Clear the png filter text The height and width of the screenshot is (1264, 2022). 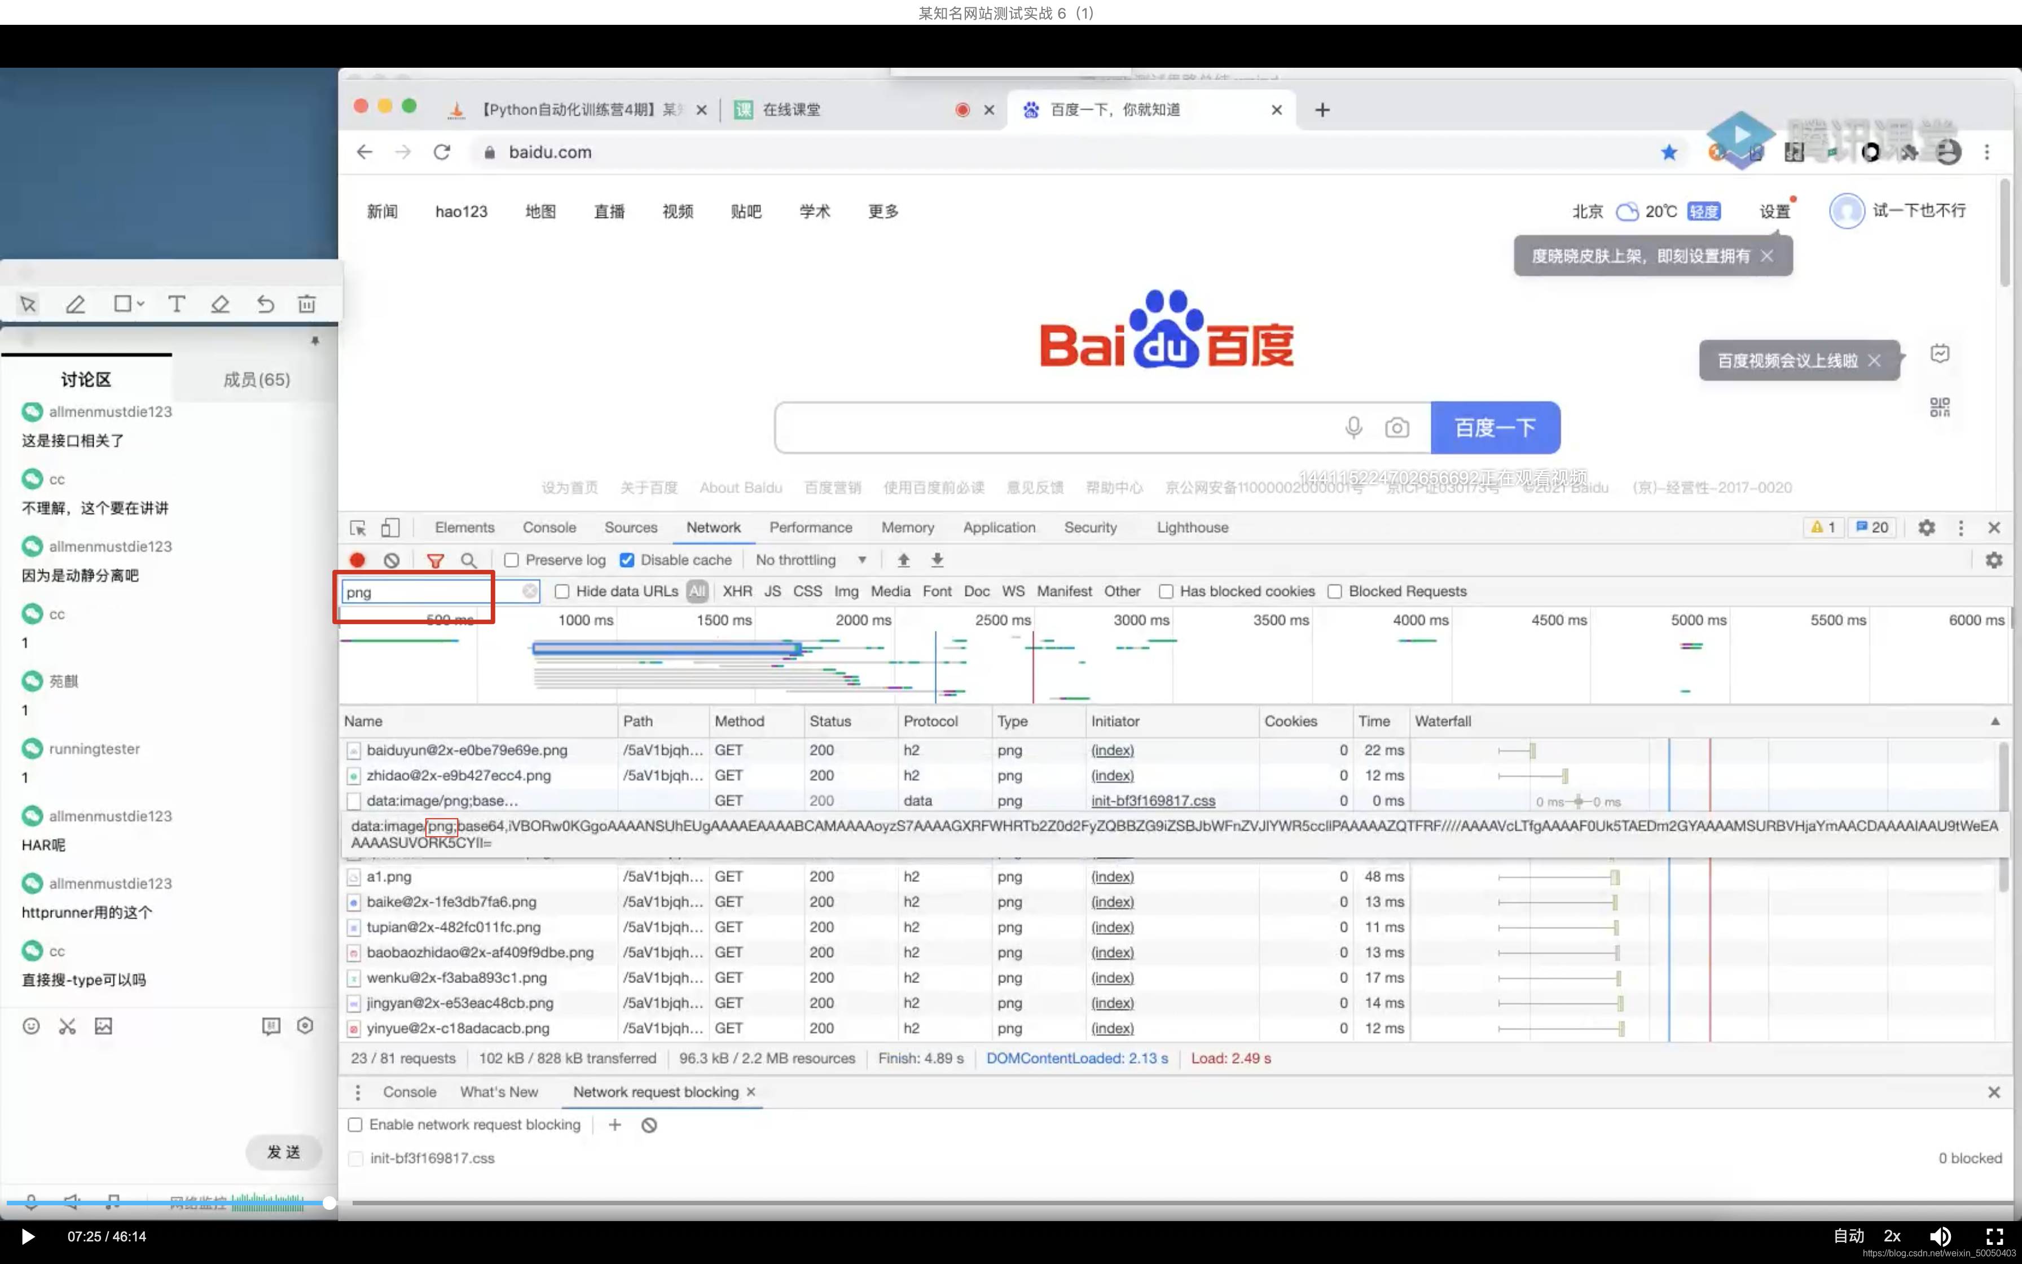click(x=530, y=591)
